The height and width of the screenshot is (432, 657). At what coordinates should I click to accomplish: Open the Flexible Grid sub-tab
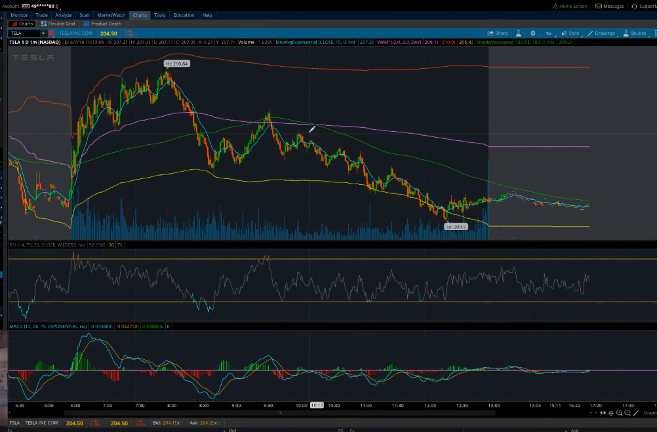coord(58,24)
